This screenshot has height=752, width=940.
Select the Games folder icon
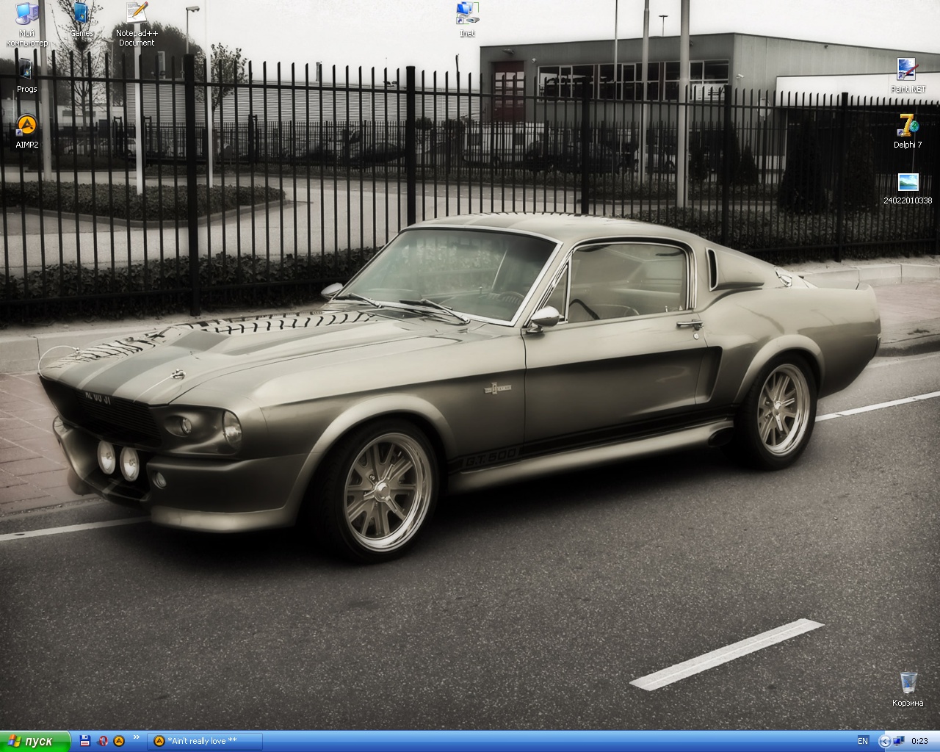click(x=82, y=15)
